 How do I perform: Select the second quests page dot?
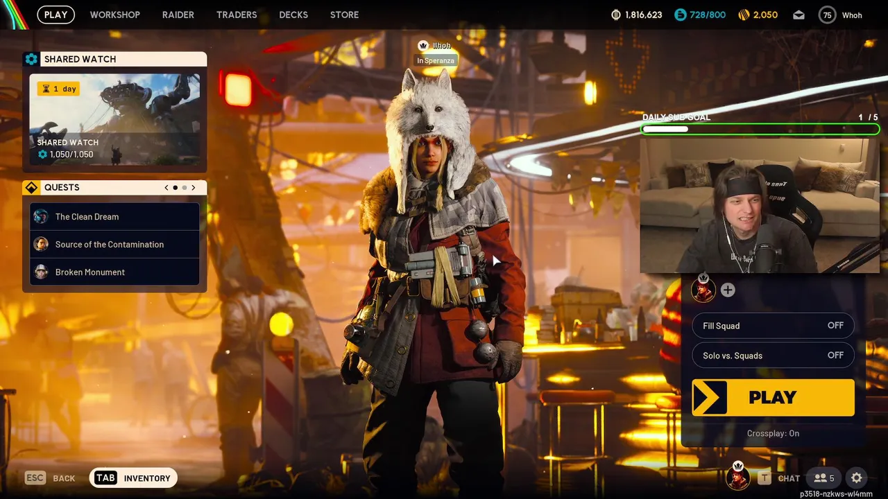(x=185, y=187)
